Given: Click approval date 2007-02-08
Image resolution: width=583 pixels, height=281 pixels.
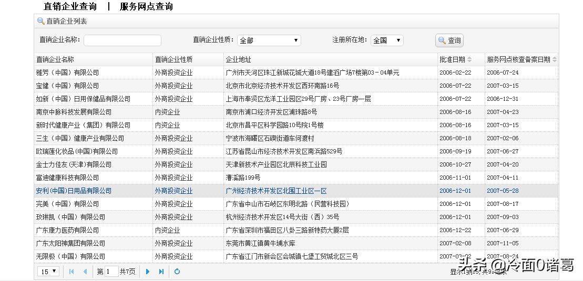Looking at the screenshot, I should pos(455,243).
